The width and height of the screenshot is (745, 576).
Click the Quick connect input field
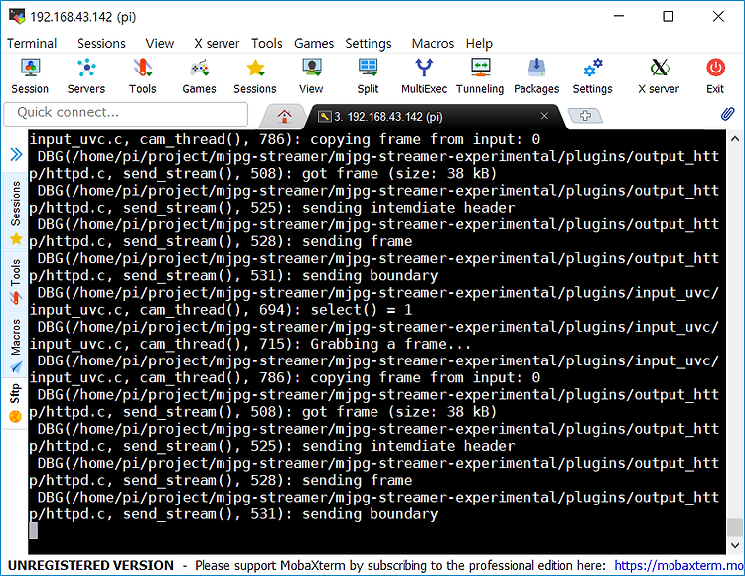[126, 114]
